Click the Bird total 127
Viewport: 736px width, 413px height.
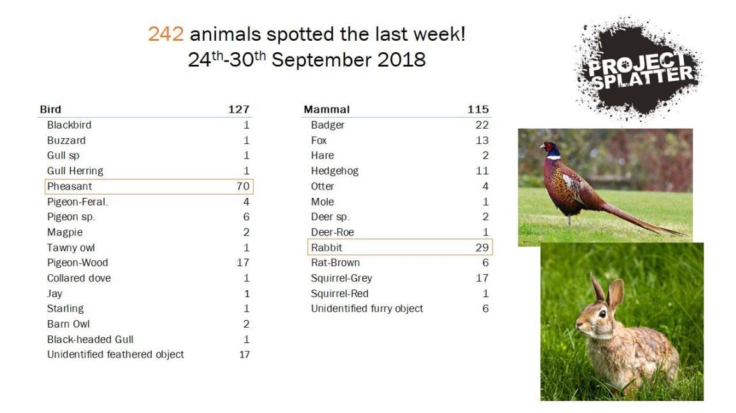click(239, 109)
